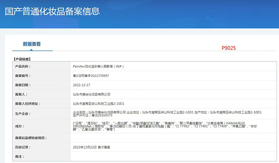Screen dimensions: 279x163
Task: Click the 产品名称 label
Action: point(23,66)
